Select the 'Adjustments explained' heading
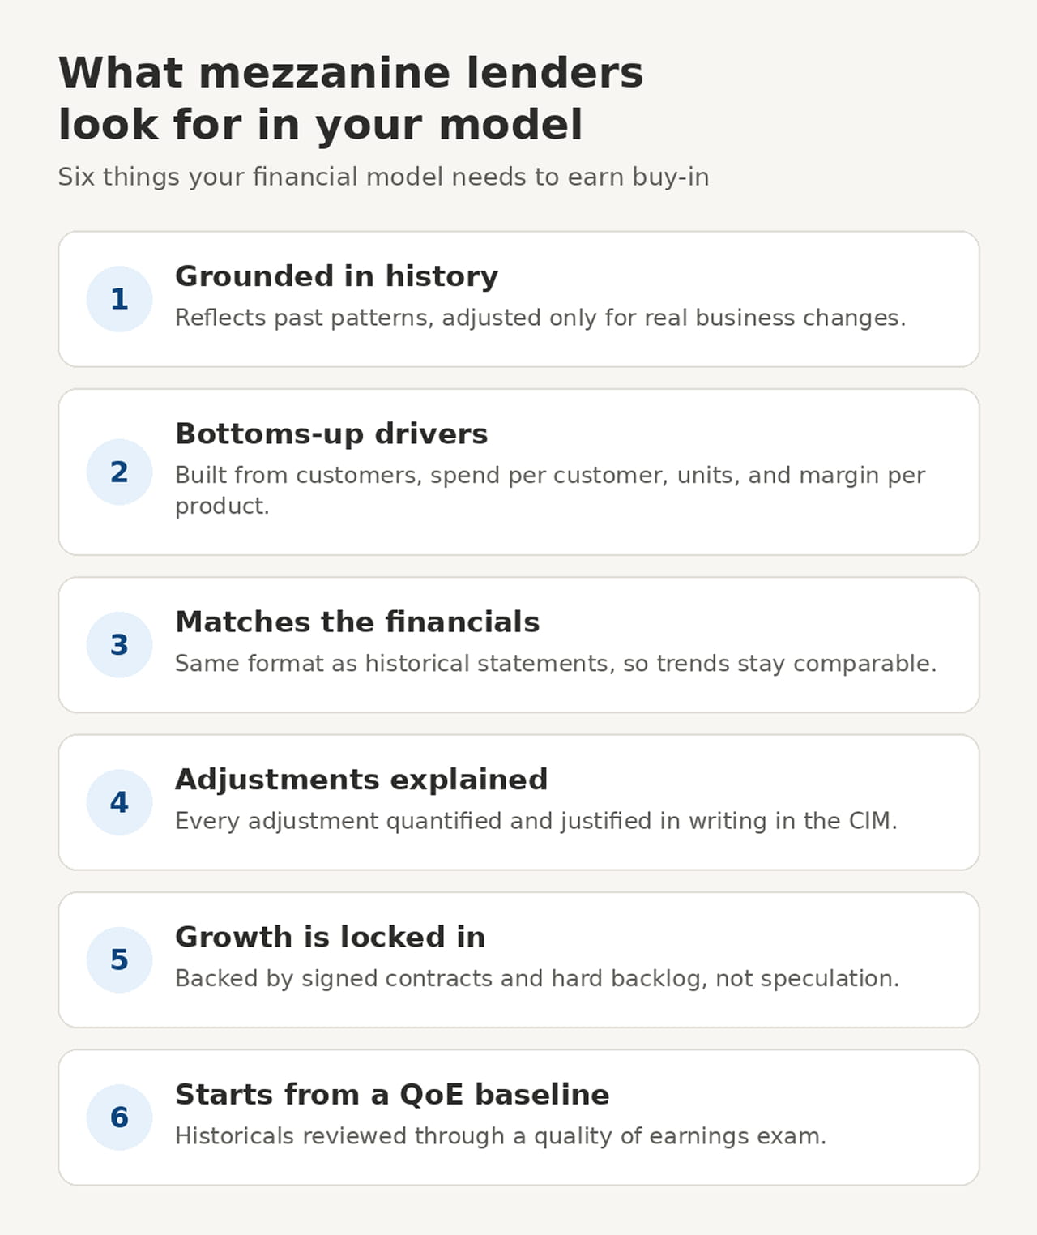This screenshot has width=1037, height=1235. point(361,780)
